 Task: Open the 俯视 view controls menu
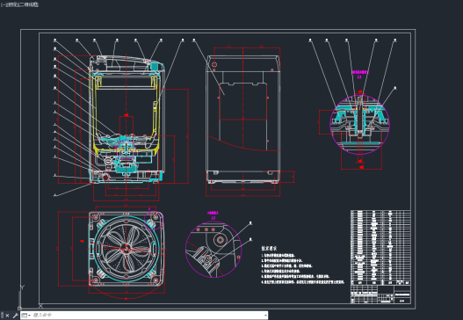(x=12, y=4)
